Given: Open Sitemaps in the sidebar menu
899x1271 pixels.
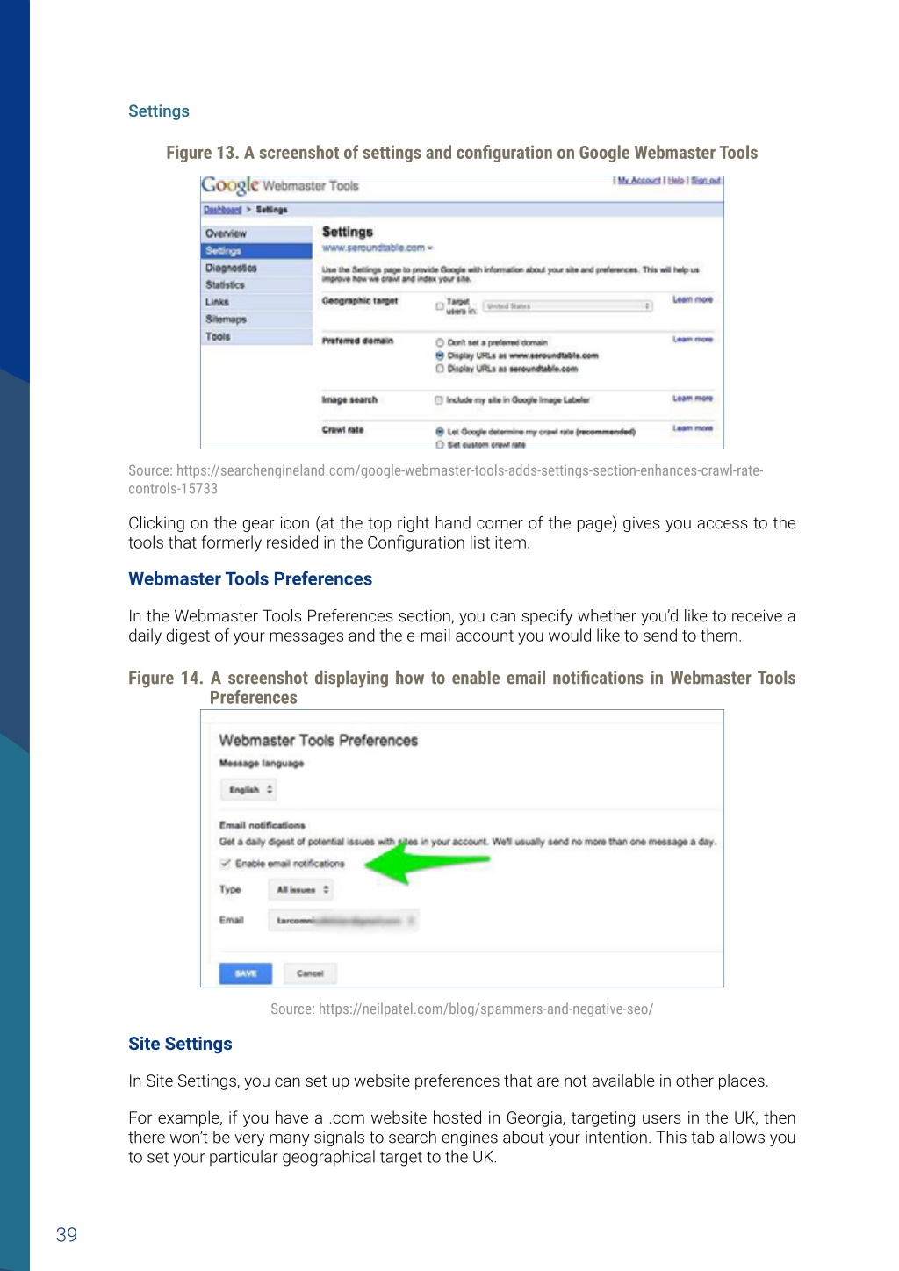Looking at the screenshot, I should (x=256, y=320).
